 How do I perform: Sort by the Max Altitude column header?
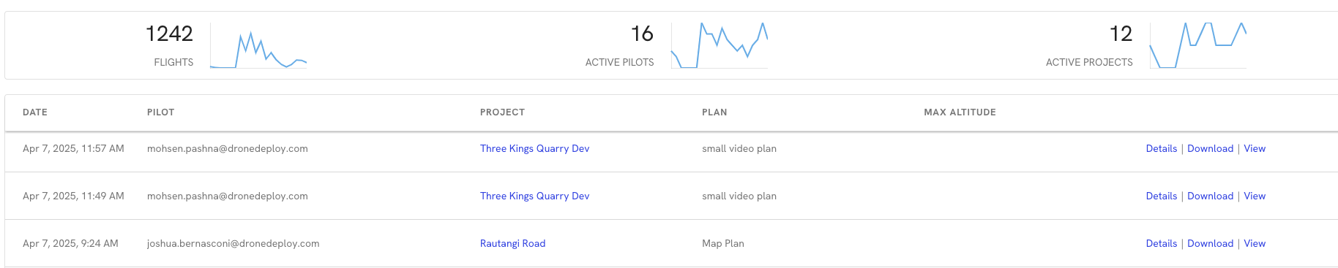(960, 112)
